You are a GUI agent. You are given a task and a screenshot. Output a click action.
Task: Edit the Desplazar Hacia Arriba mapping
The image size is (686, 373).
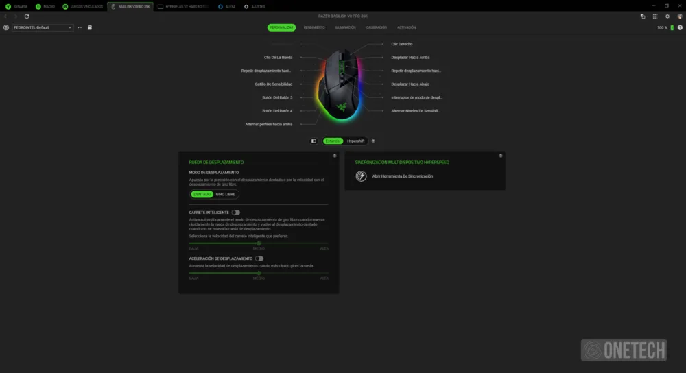coord(410,58)
